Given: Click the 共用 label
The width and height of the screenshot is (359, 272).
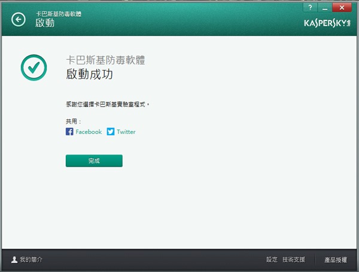Looking at the screenshot, I should [73, 121].
